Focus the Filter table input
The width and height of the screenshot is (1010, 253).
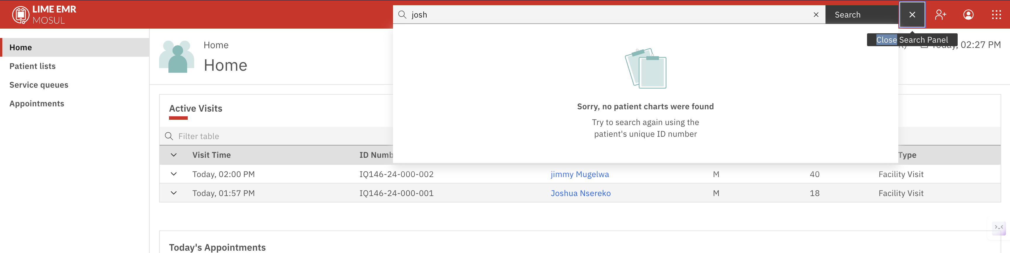tap(276, 136)
